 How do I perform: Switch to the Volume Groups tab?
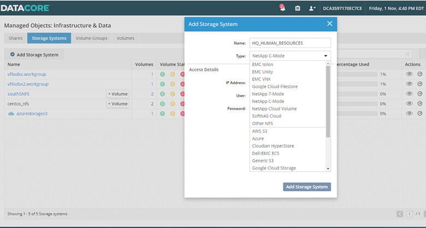pos(92,38)
